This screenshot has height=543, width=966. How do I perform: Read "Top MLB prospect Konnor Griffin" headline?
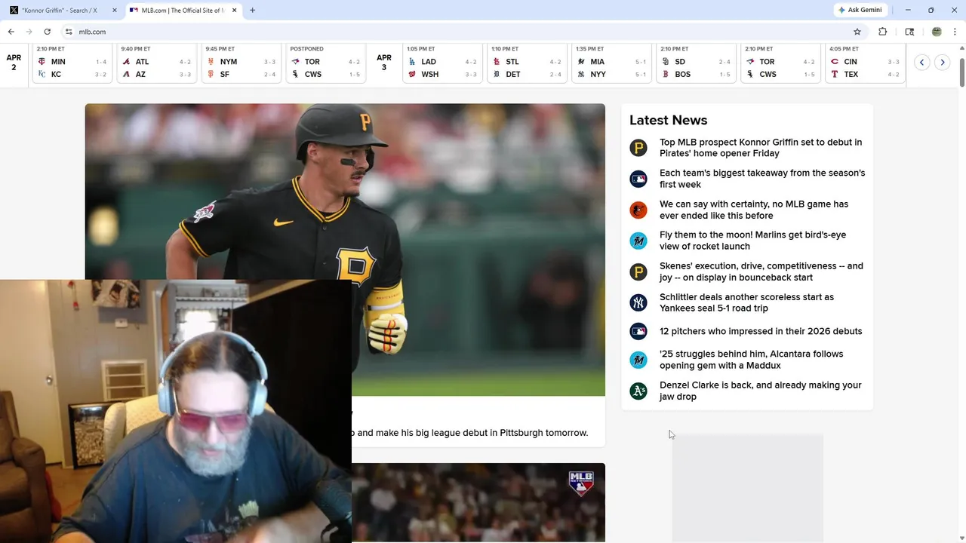coord(761,148)
